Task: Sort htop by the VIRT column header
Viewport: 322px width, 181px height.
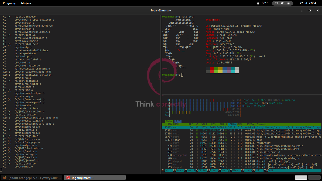Action: tap(204, 124)
